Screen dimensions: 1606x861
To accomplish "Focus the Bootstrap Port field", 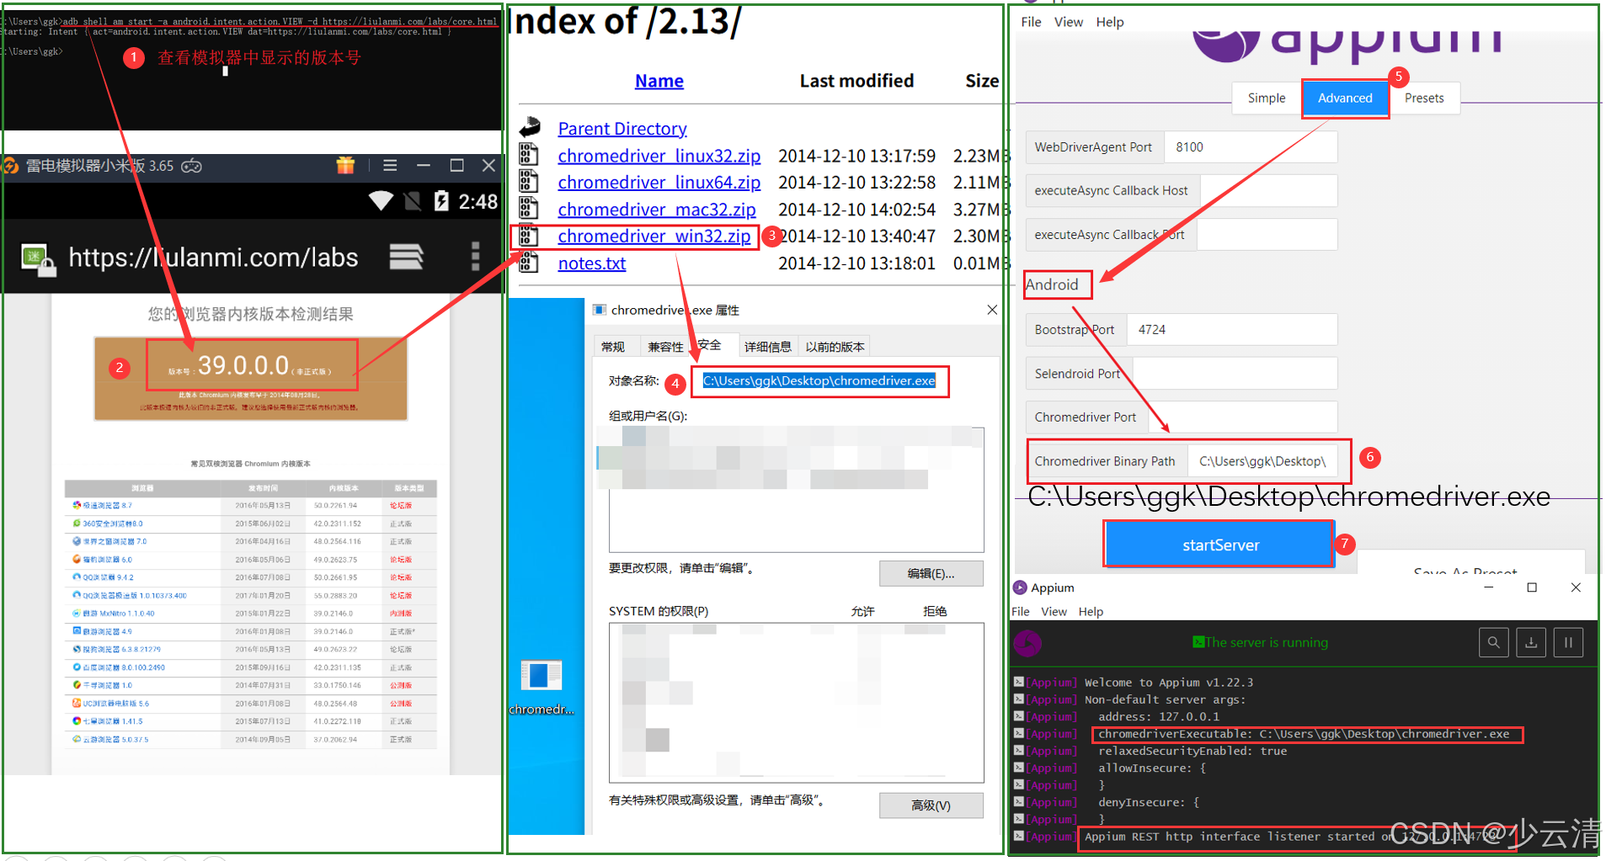I will 1231,330.
